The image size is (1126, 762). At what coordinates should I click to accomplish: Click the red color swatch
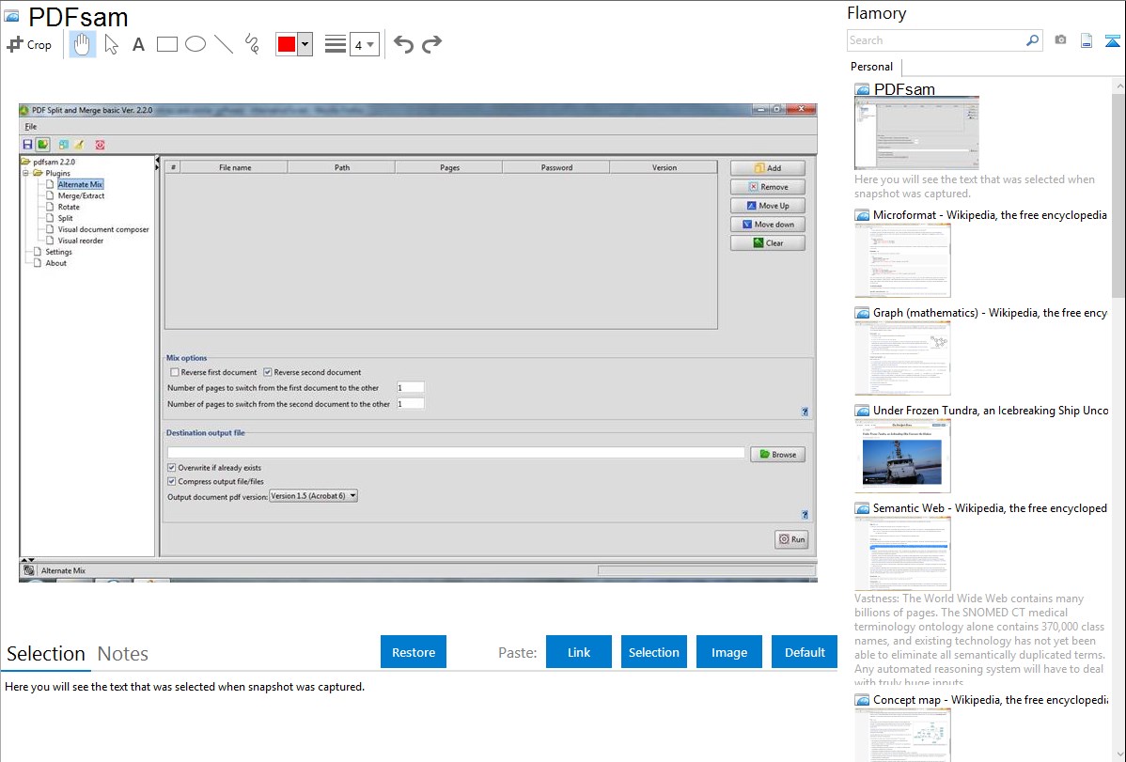pyautogui.click(x=287, y=44)
